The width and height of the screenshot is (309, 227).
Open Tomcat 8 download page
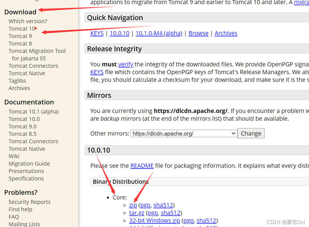[x=20, y=44]
